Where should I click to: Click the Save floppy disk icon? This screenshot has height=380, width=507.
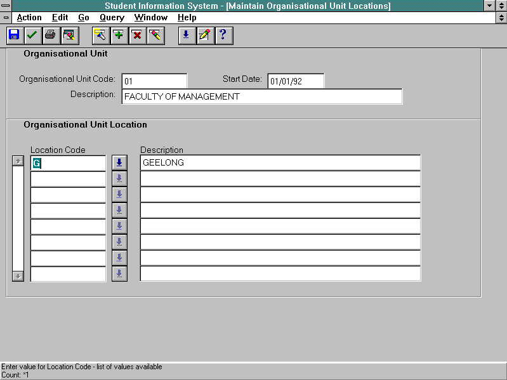[14, 36]
